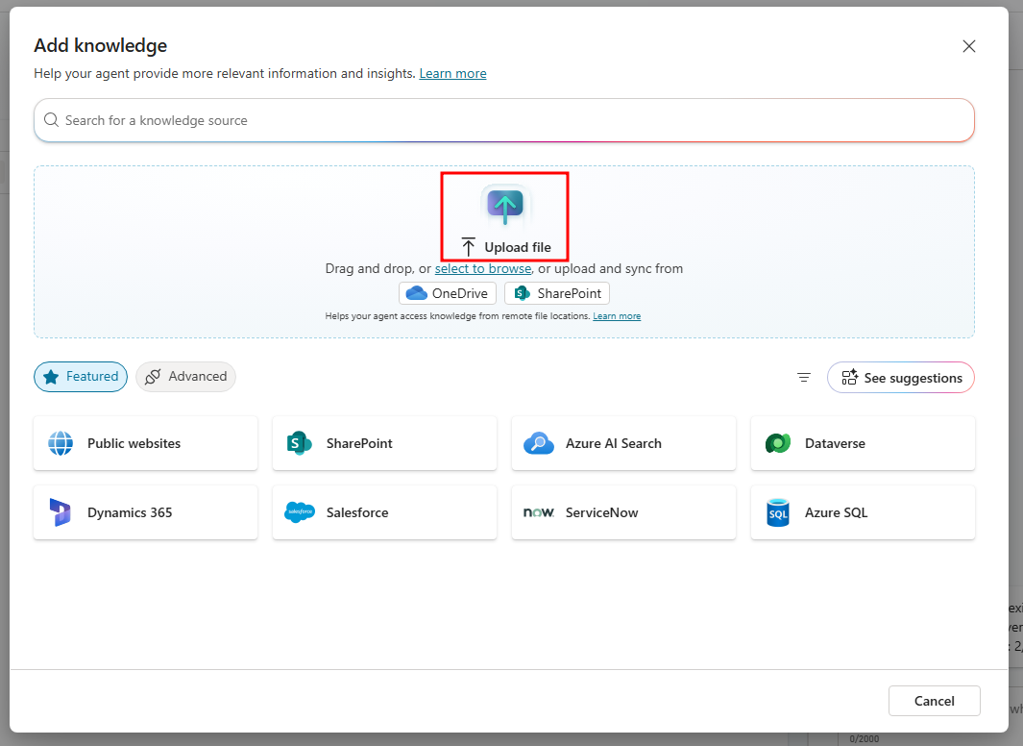The width and height of the screenshot is (1023, 746).
Task: Open Learn more link under remote file locations
Action: coord(617,316)
